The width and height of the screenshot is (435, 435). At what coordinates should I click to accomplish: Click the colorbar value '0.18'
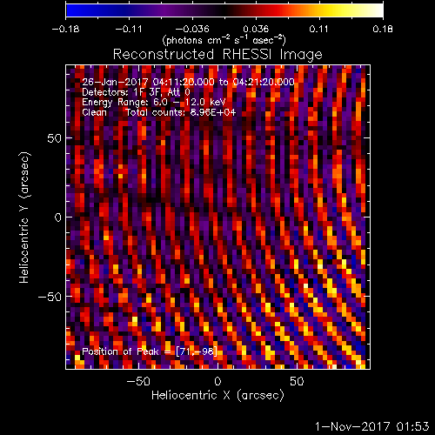(383, 29)
